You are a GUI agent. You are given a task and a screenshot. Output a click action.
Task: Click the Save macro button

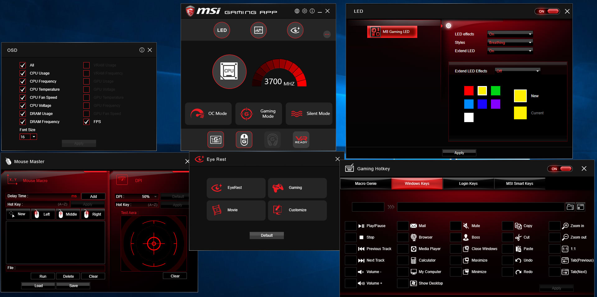point(73,286)
